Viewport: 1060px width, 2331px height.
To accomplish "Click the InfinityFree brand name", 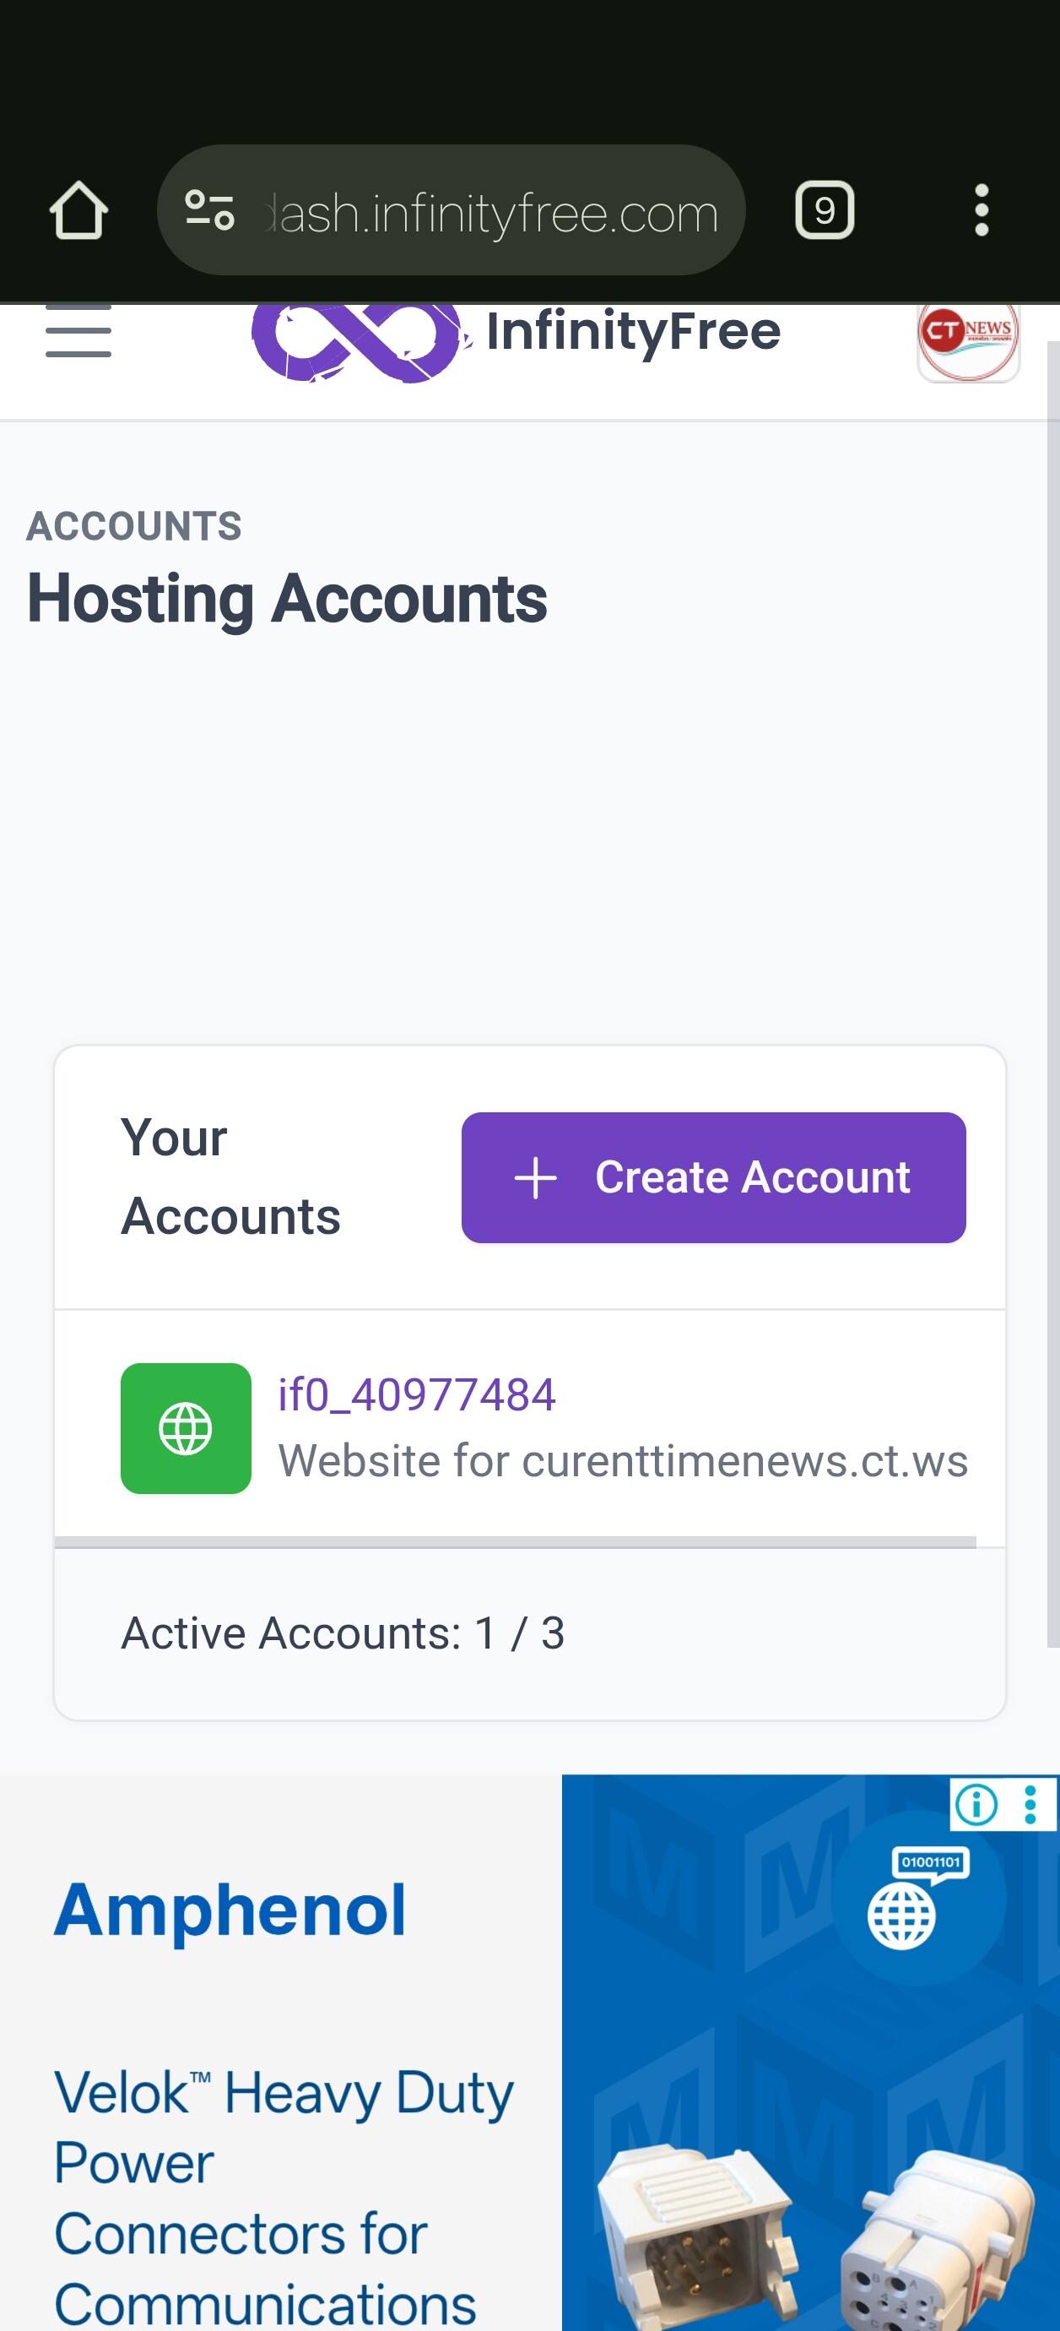I will (x=633, y=332).
